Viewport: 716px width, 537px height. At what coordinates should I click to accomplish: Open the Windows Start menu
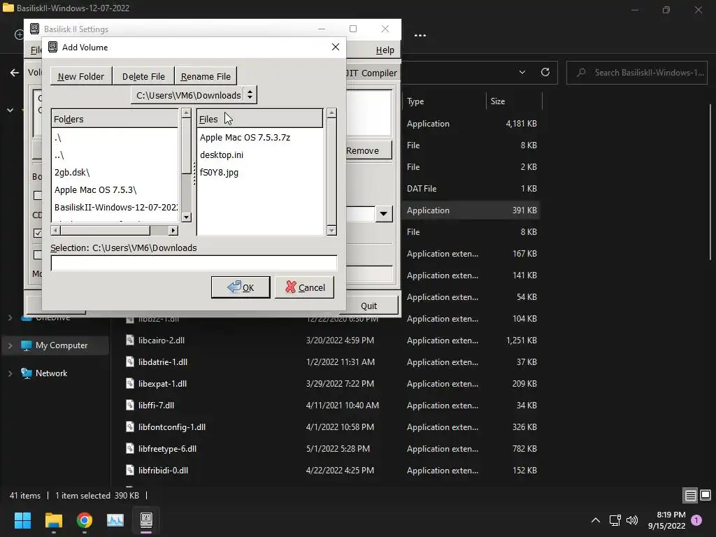click(x=22, y=520)
